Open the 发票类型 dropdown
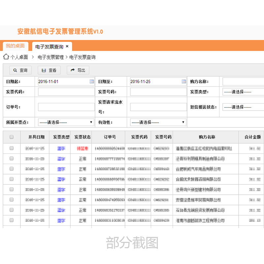This screenshot has height=264, width=264. coord(243,92)
